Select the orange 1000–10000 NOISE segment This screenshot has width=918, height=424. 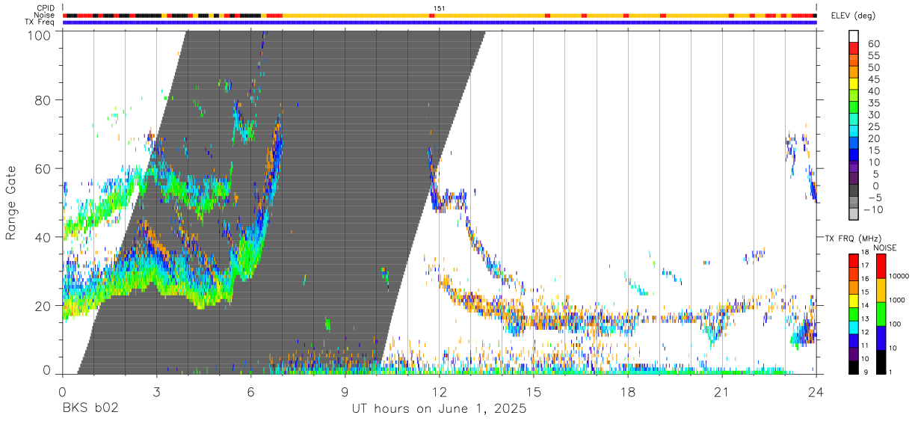coord(881,289)
